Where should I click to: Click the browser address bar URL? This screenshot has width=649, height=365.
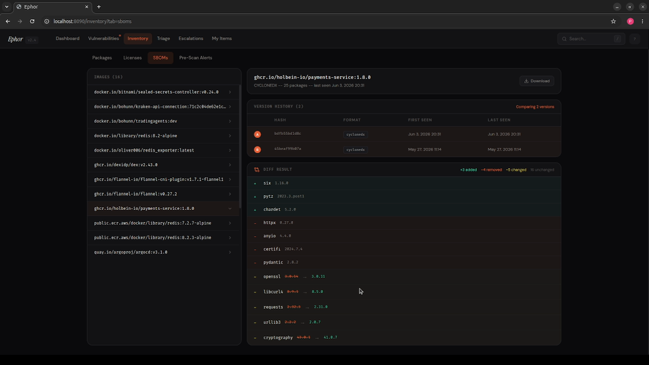(x=92, y=21)
